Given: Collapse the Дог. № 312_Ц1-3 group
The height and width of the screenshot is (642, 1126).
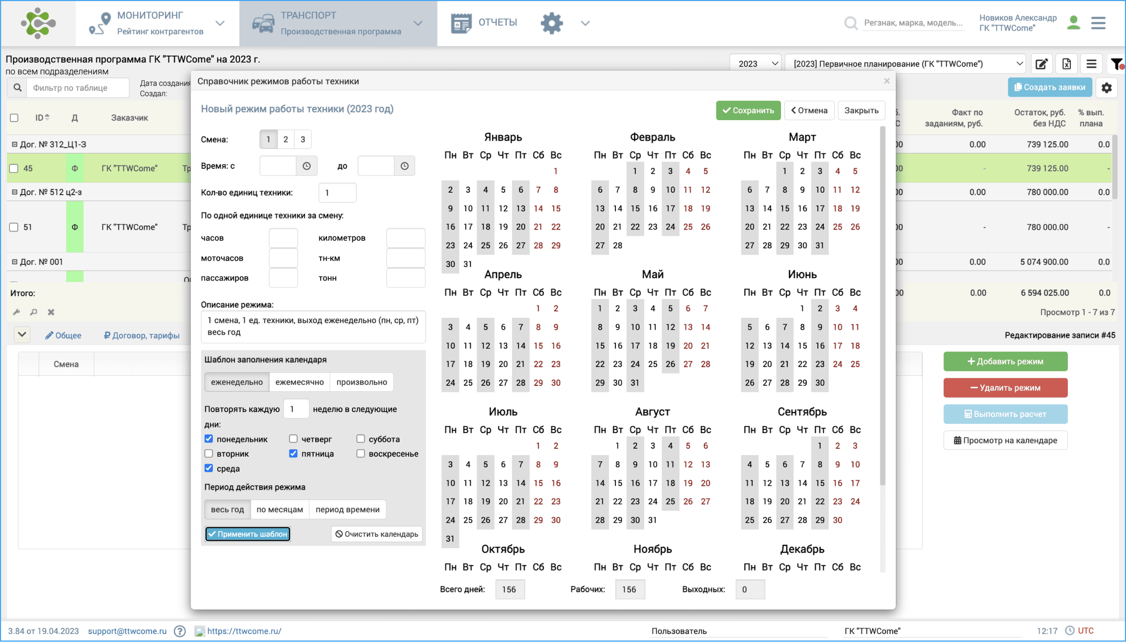Looking at the screenshot, I should [14, 144].
